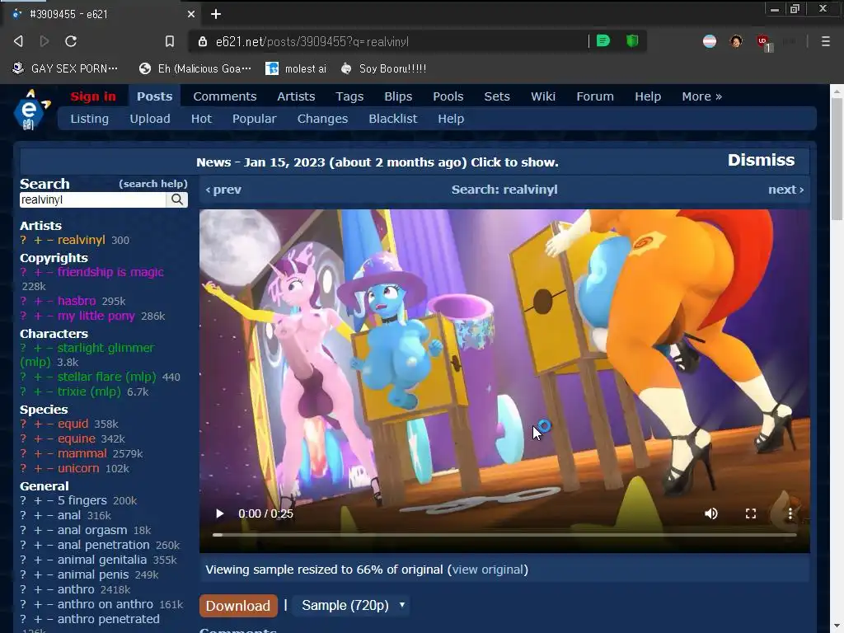
Task: Click the browser address bar URL
Action: pyautogui.click(x=312, y=42)
